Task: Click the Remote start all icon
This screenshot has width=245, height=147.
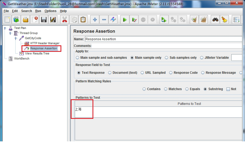Action: [164, 20]
